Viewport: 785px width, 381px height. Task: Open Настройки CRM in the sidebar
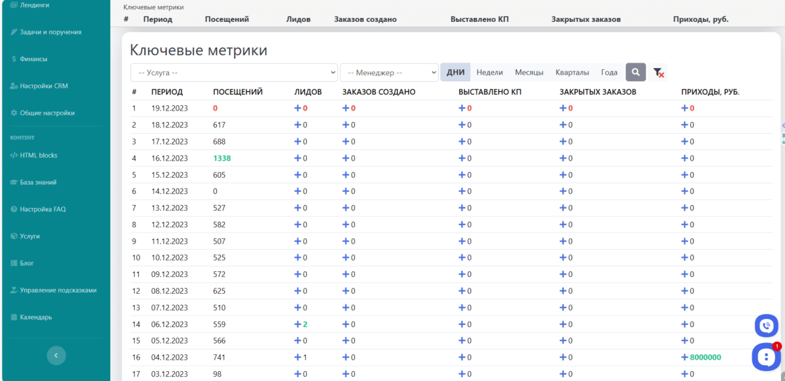43,86
